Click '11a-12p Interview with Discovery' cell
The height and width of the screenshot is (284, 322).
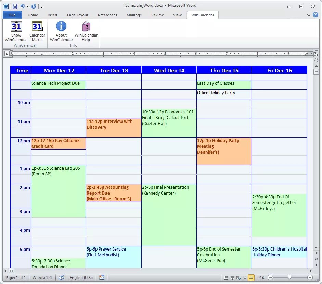[114, 128]
